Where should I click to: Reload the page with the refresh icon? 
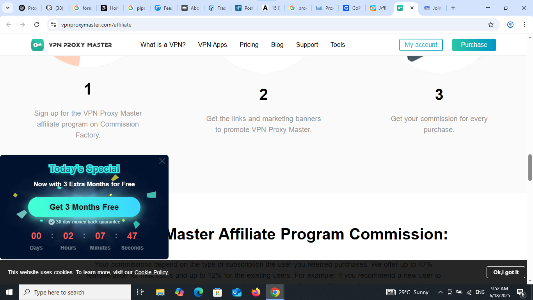pos(37,25)
